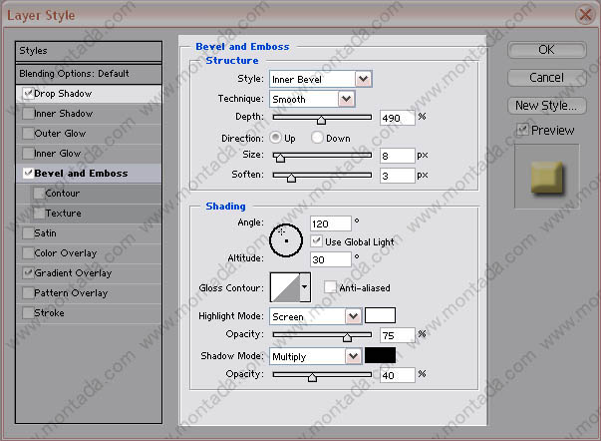Close the Layer Style dialog
Image resolution: width=601 pixels, height=441 pixels.
(584, 15)
